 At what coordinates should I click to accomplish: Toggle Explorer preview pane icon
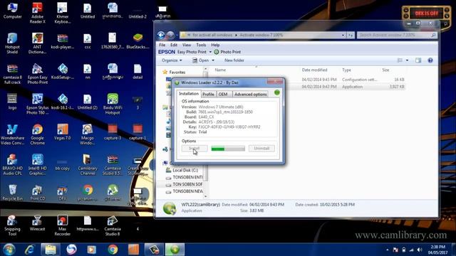point(418,60)
